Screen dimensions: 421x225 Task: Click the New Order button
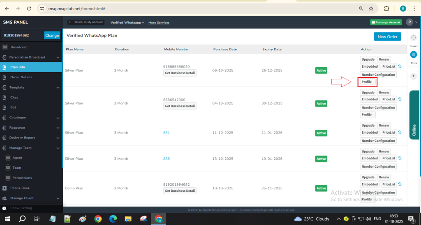click(387, 36)
